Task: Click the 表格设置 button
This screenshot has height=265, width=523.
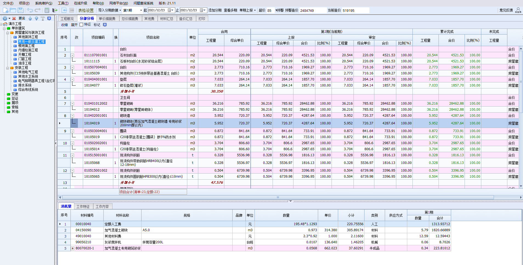Action: click(86, 10)
